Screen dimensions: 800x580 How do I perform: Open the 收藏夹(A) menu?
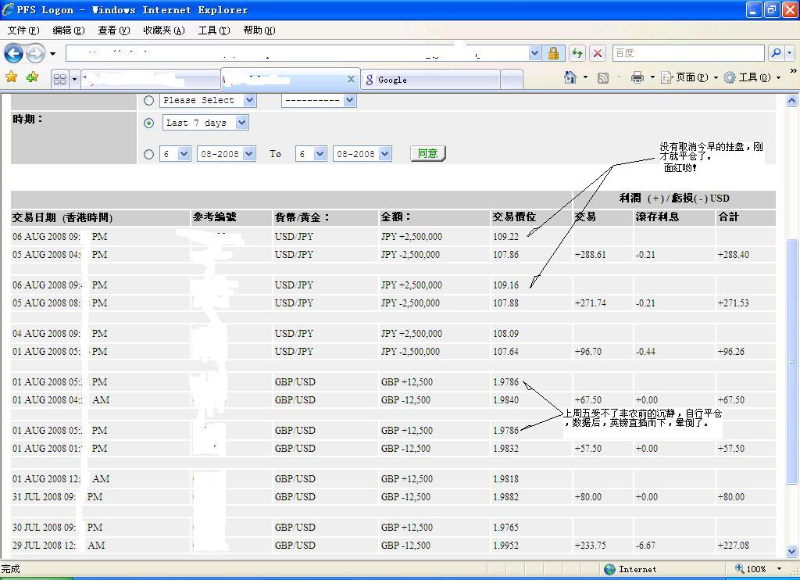tap(163, 30)
